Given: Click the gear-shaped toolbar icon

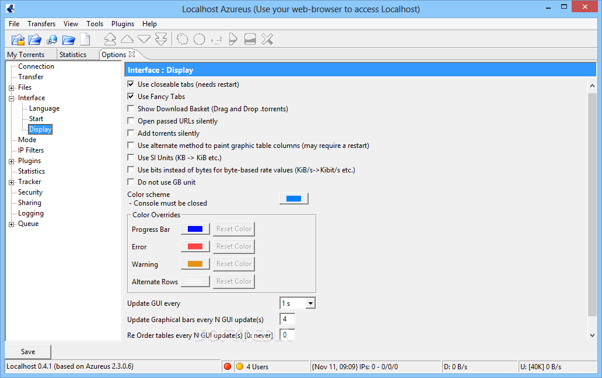Looking at the screenshot, I should [x=183, y=39].
